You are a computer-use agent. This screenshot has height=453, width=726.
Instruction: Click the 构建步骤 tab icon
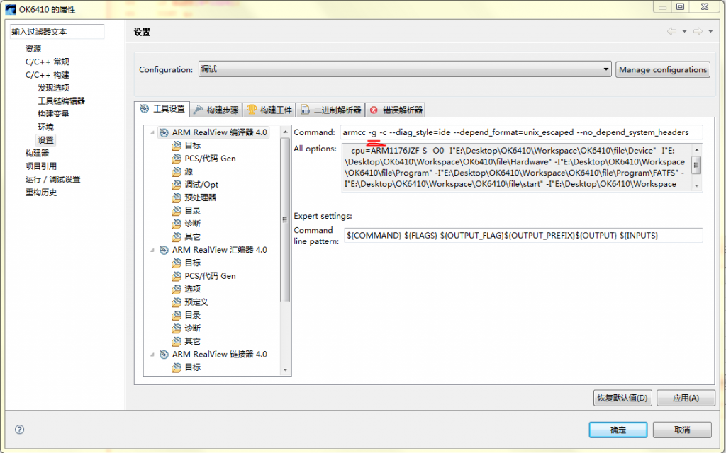(199, 110)
